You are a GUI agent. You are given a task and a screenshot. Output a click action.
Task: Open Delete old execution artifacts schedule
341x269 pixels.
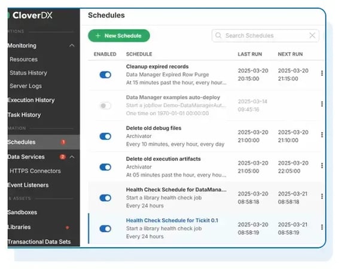point(163,159)
